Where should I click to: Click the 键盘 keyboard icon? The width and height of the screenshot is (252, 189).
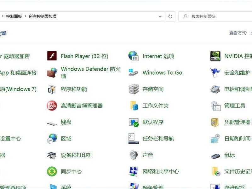pyautogui.click(x=52, y=123)
